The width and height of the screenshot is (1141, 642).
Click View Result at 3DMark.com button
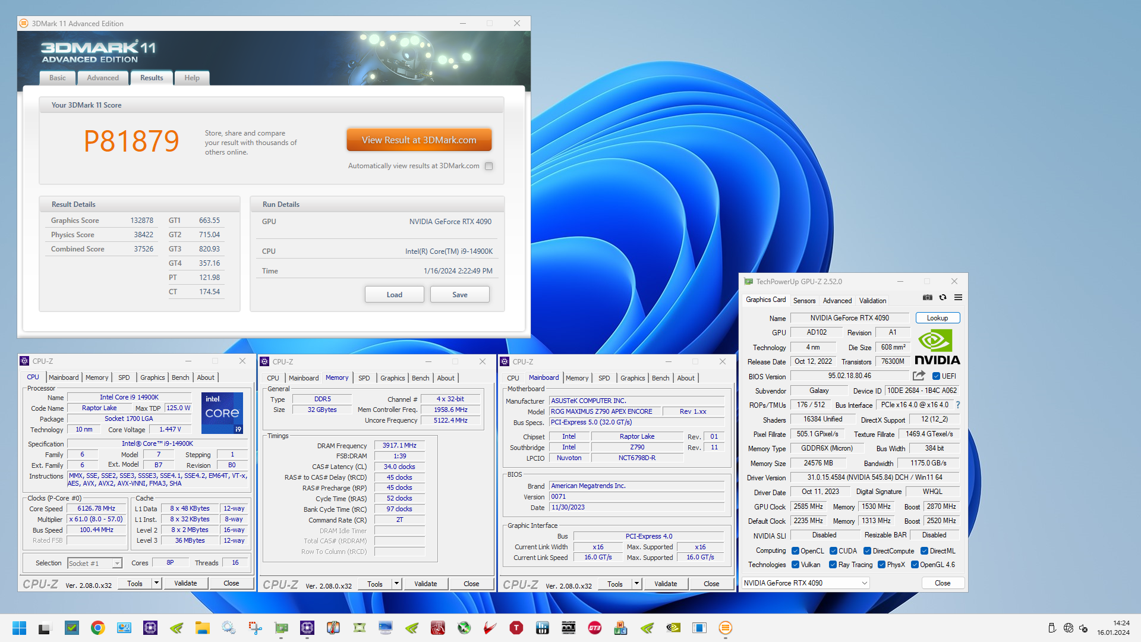(x=419, y=140)
